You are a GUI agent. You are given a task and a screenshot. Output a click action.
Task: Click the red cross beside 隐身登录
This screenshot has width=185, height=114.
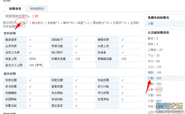[x=30, y=40]
